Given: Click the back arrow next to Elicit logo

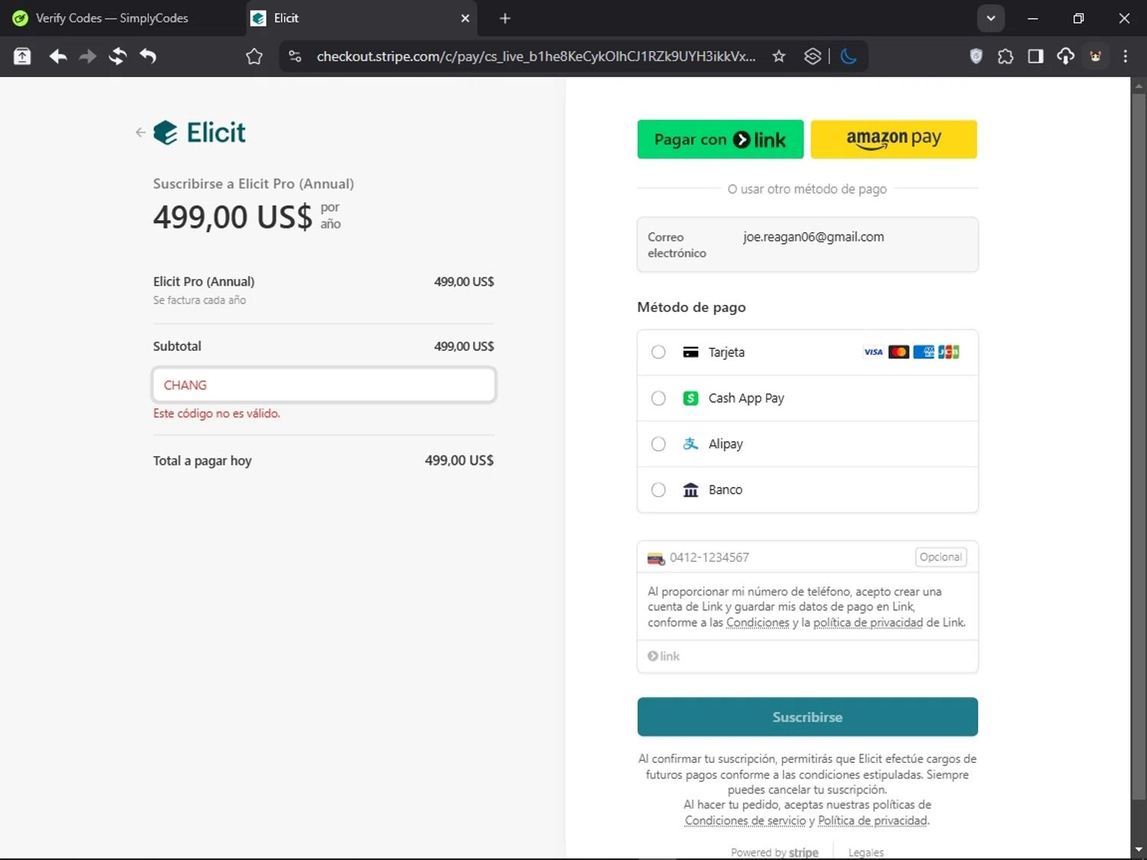Looking at the screenshot, I should (x=140, y=132).
